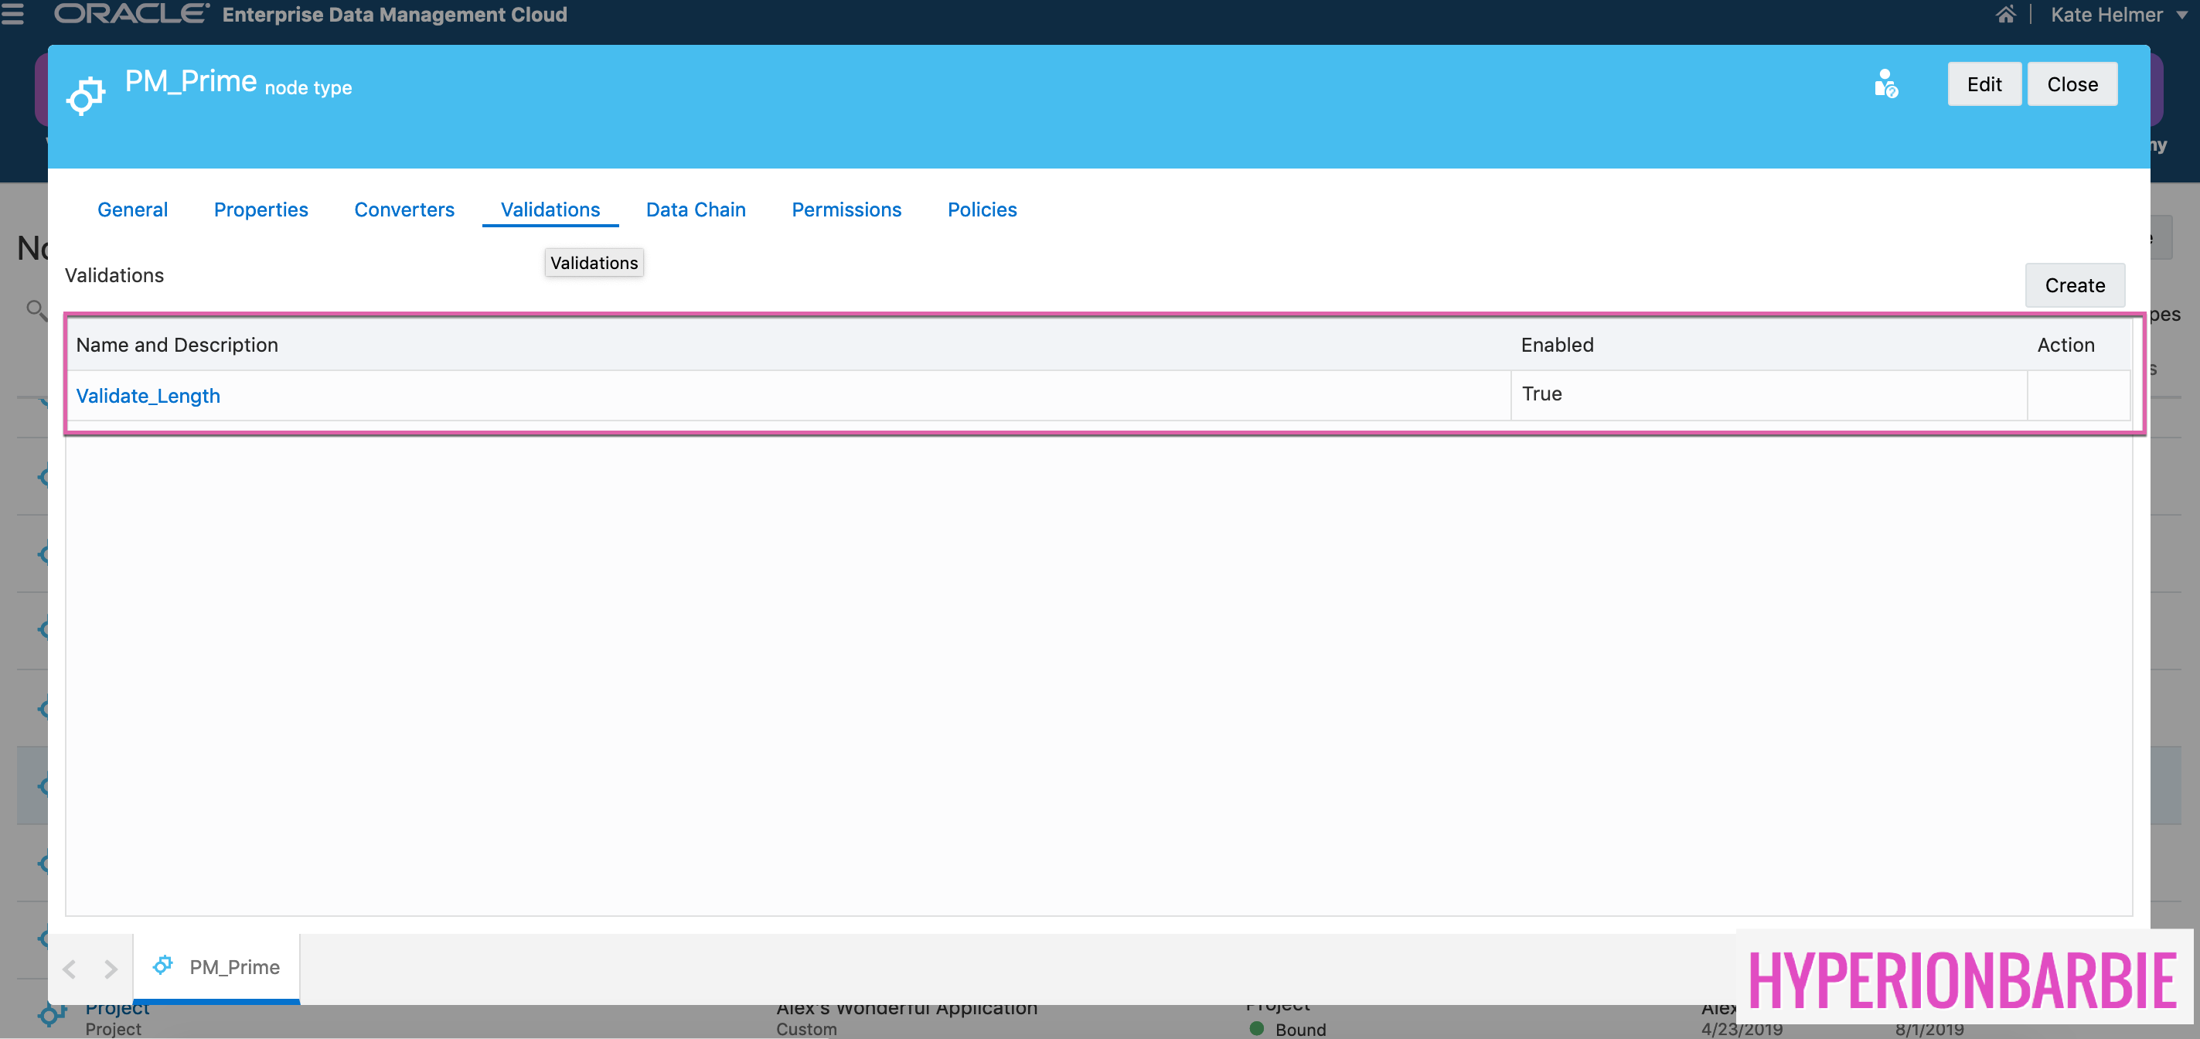Click the Edit button
This screenshot has height=1039, width=2200.
click(1984, 83)
